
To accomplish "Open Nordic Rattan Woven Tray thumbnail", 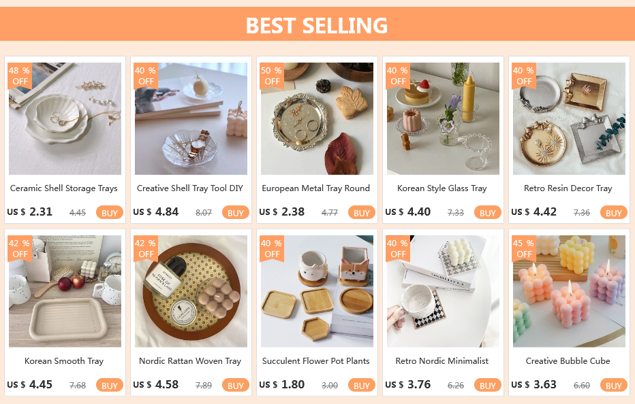I will coord(191,291).
